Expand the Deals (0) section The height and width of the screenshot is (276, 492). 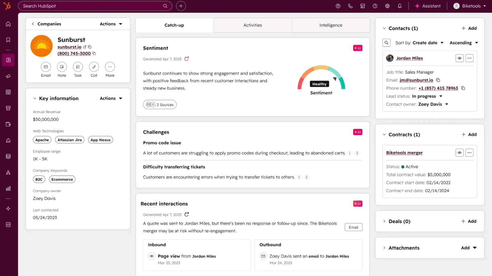[384, 221]
